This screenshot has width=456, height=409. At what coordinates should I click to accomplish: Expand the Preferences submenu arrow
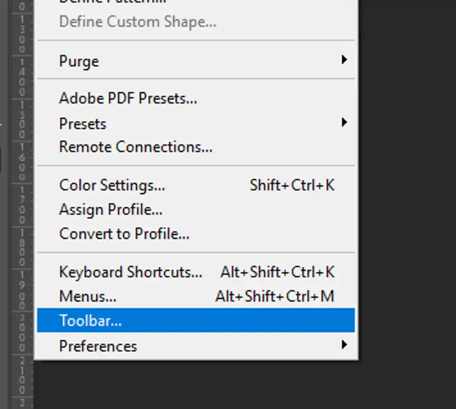pyautogui.click(x=345, y=345)
